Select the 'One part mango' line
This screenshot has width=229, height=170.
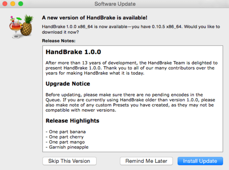pyautogui.click(x=65, y=142)
